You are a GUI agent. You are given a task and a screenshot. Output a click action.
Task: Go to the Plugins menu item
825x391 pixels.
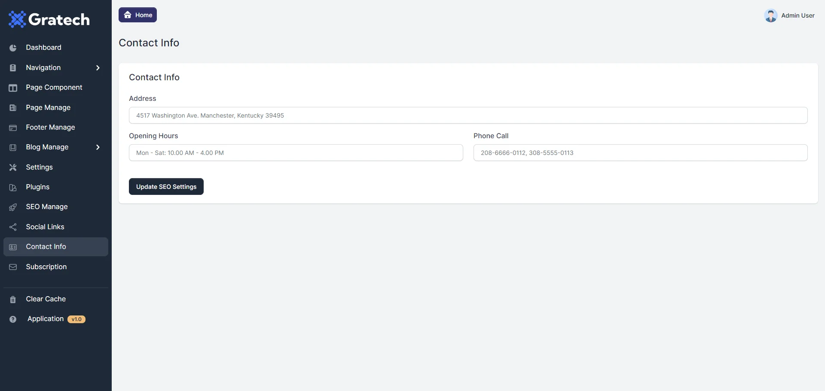coord(38,187)
